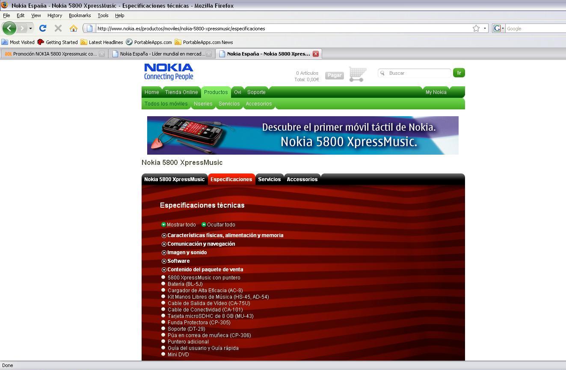
Task: Click the Stop loading icon
Action: pos(58,28)
